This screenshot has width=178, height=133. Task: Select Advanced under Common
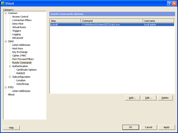[x=18, y=38]
